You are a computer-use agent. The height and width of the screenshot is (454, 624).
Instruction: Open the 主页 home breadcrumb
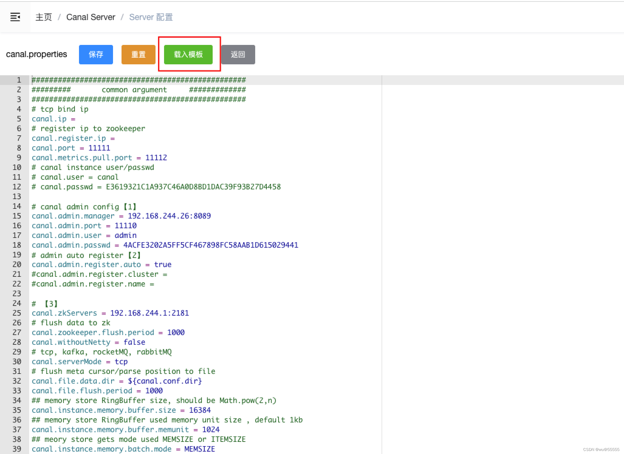(44, 17)
